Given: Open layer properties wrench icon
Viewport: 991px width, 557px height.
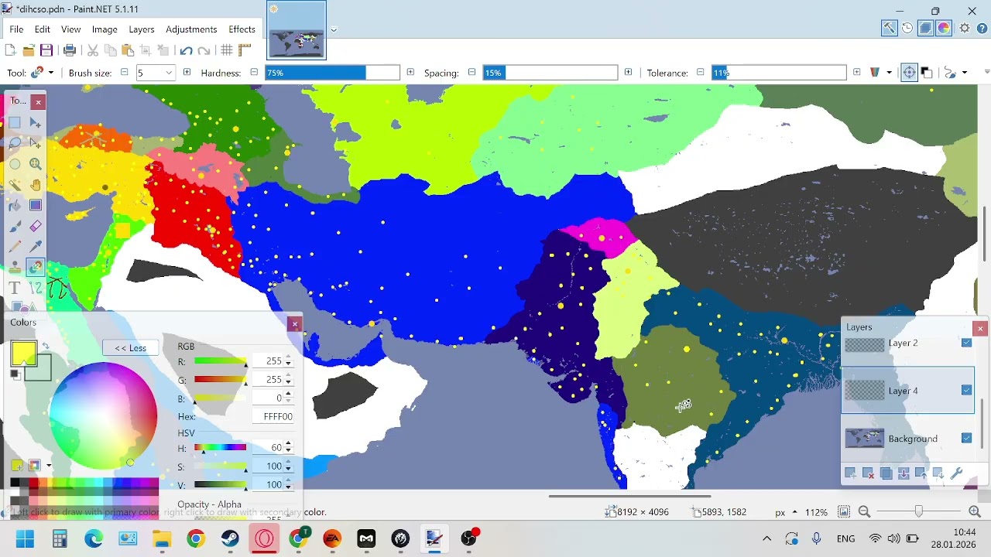Looking at the screenshot, I should tap(956, 473).
